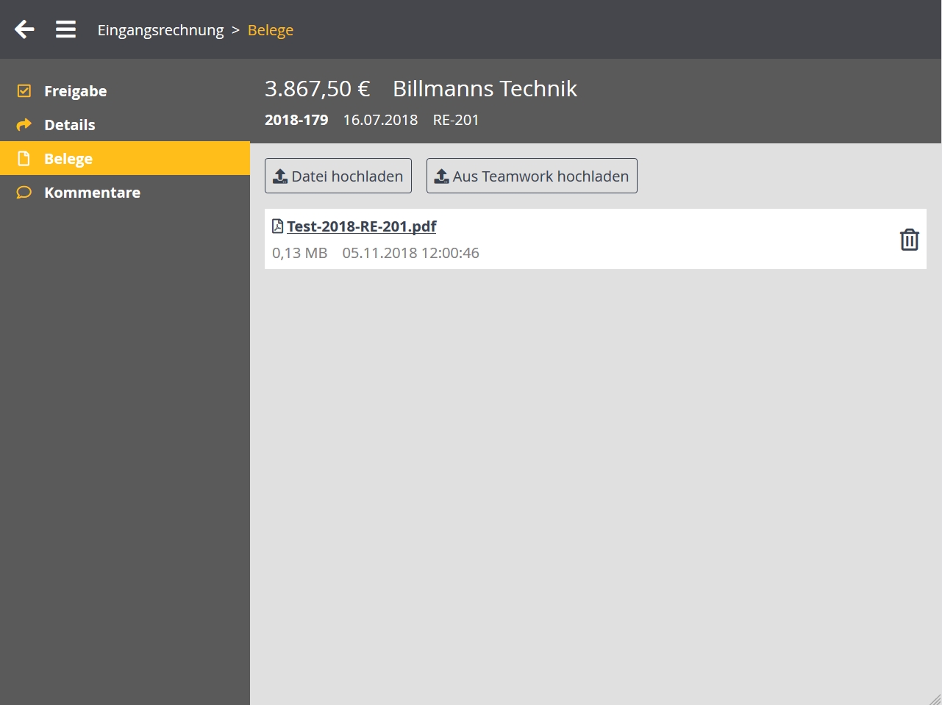
Task: Select the Belege sidebar item
Action: 125,159
